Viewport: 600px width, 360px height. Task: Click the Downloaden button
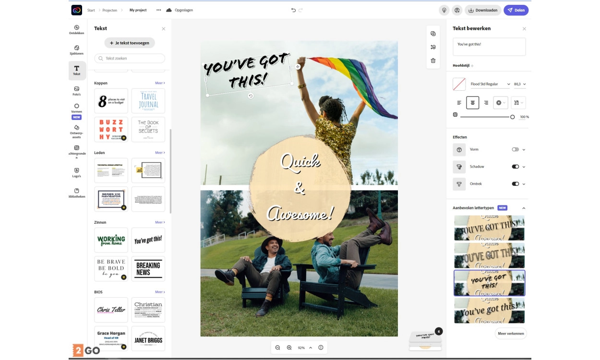(x=483, y=10)
